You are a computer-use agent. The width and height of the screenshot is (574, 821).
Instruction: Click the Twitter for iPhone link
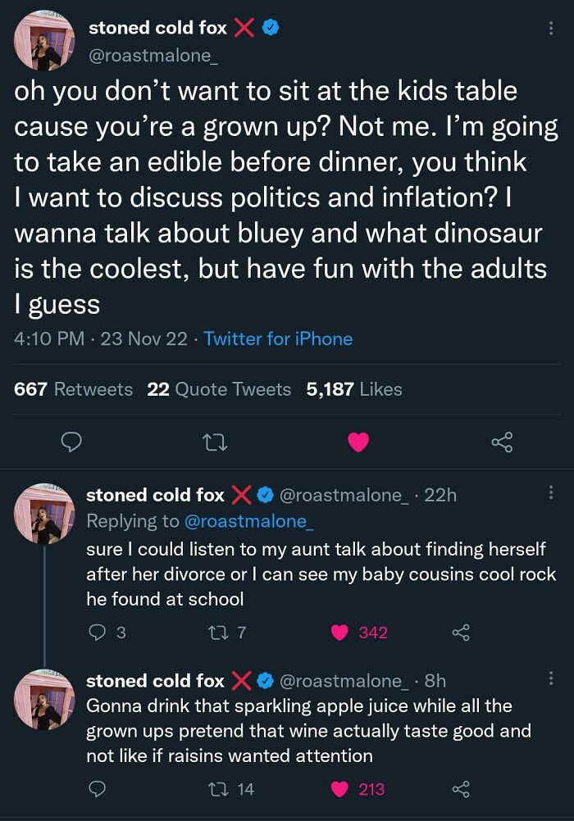tap(278, 338)
